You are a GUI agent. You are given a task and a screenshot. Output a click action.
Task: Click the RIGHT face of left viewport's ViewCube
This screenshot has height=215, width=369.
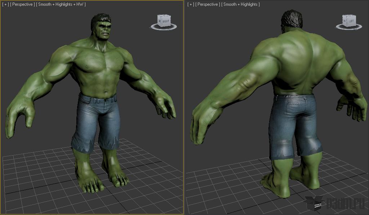point(166,22)
